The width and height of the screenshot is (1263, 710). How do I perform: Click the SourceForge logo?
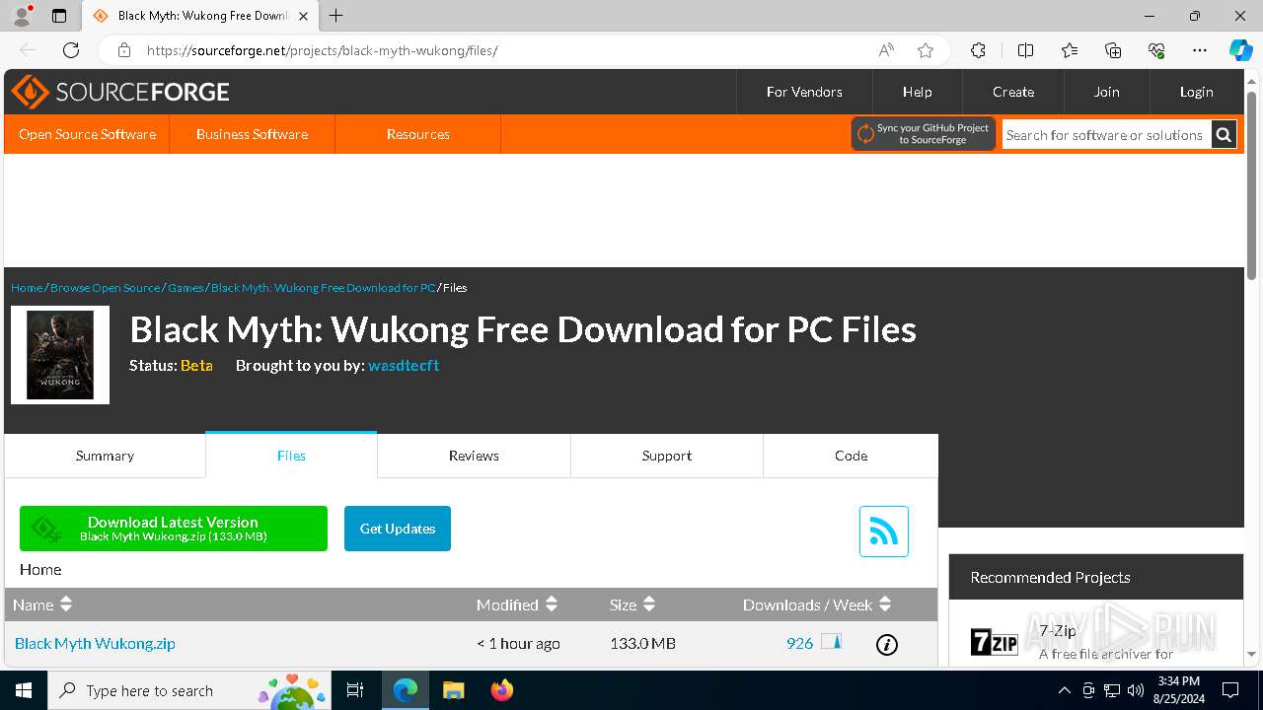(119, 92)
